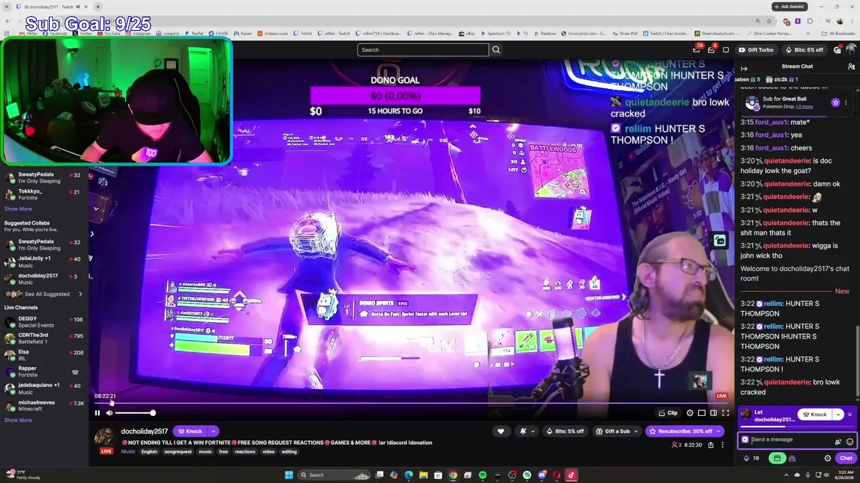
Task: Open the chat community users list icon
Action: (x=851, y=66)
